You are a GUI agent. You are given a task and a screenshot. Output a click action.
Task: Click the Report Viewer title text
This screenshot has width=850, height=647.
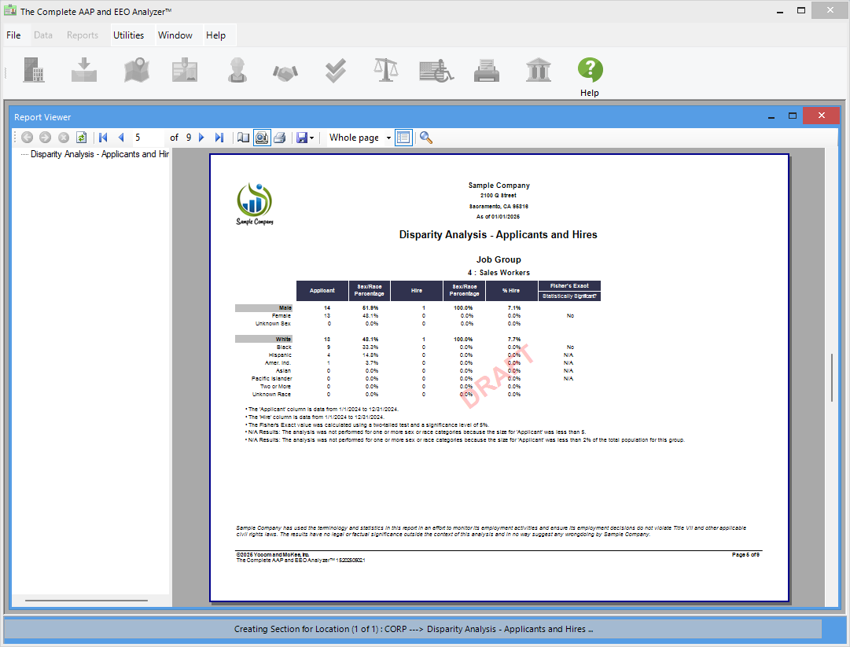[x=42, y=117]
